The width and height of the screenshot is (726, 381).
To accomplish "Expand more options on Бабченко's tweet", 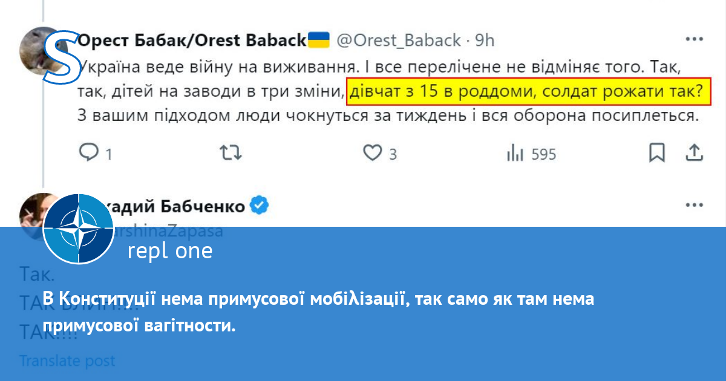I will pos(694,206).
